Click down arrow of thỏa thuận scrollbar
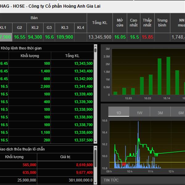185x185 pixels. pyautogui.click(x=96, y=183)
